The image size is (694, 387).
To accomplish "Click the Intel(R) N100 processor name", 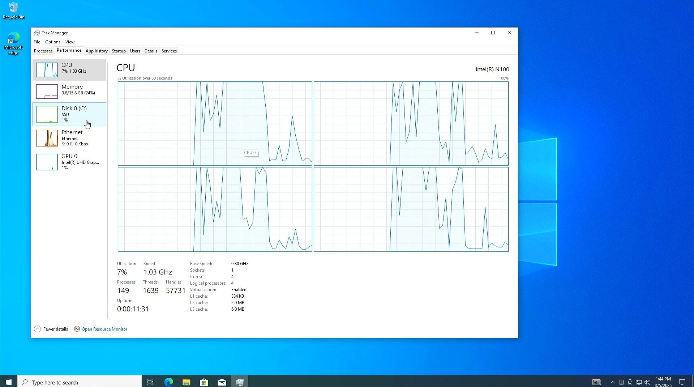I will tap(492, 69).
